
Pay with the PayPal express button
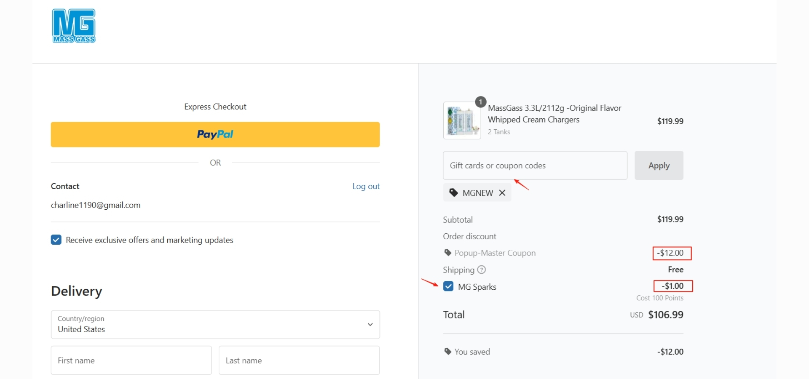pyautogui.click(x=215, y=134)
